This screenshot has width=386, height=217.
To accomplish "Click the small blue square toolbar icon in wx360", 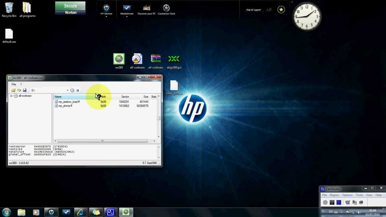I will [78, 90].
